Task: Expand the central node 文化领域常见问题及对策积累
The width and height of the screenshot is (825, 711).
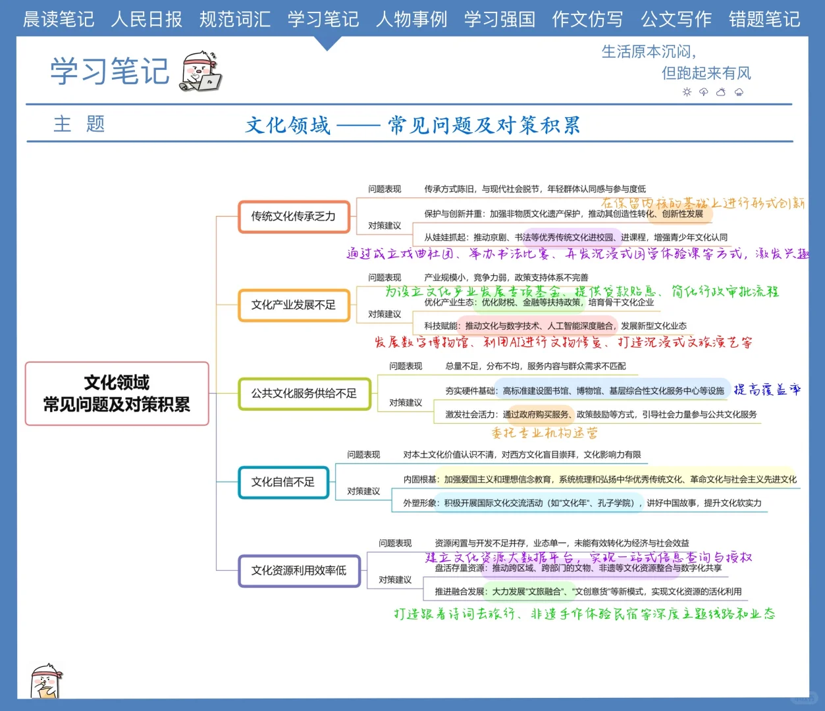Action: tap(117, 393)
